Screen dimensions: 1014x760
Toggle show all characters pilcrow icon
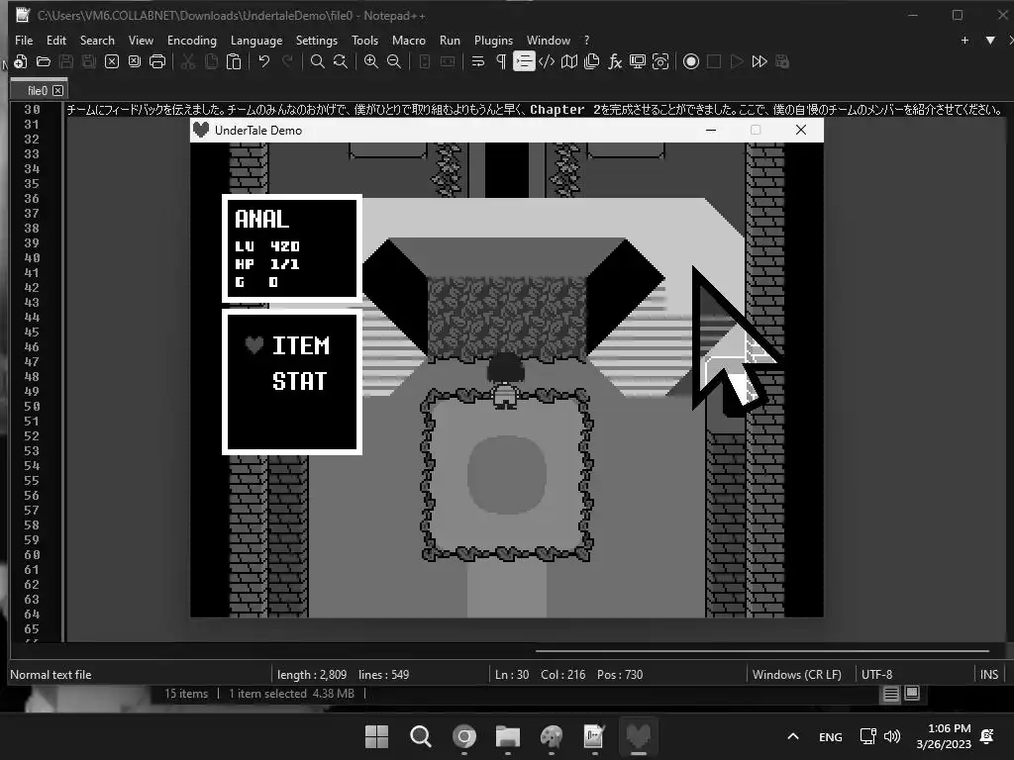pyautogui.click(x=500, y=61)
